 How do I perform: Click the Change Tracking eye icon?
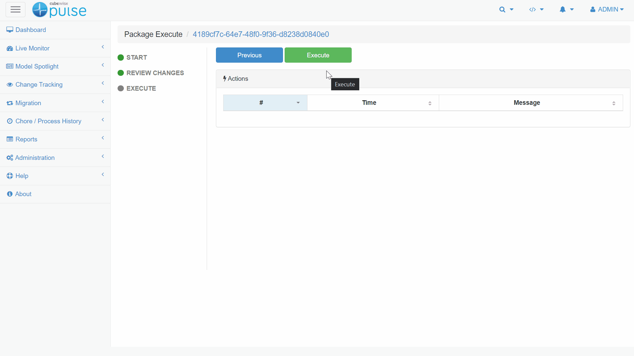[x=10, y=85]
